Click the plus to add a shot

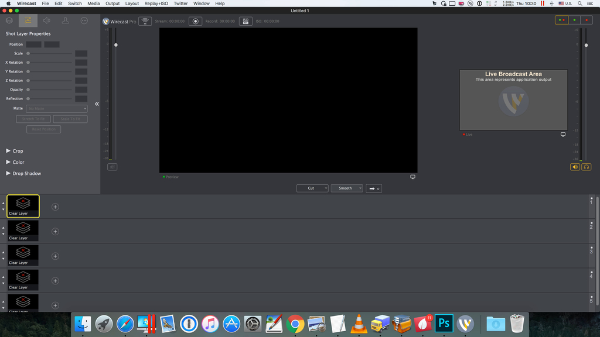coord(54,206)
